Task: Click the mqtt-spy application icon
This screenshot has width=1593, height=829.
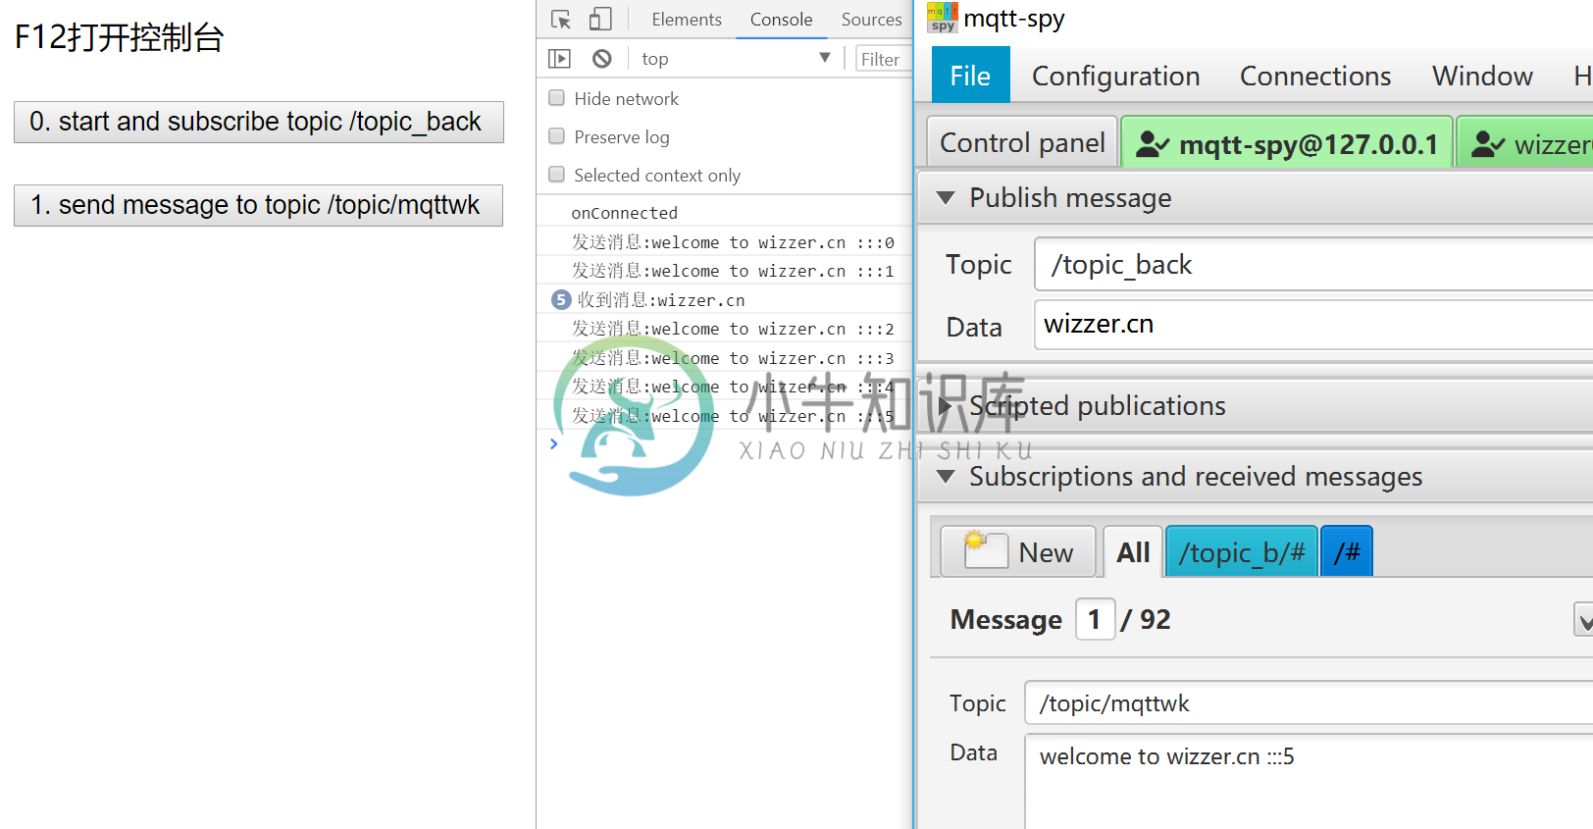Action: pyautogui.click(x=943, y=18)
